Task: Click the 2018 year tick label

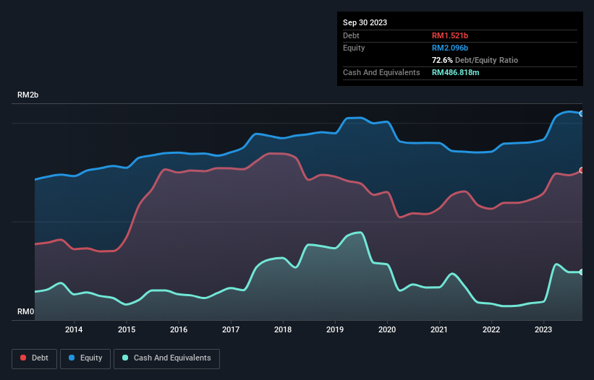Action: [x=283, y=330]
